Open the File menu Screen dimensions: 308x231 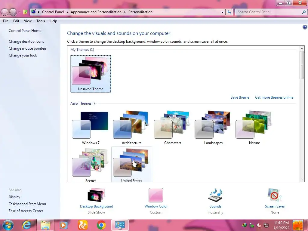click(6, 21)
